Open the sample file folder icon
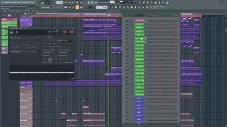Image resolution: width=227 pixels, height=127 pixels. [34, 38]
